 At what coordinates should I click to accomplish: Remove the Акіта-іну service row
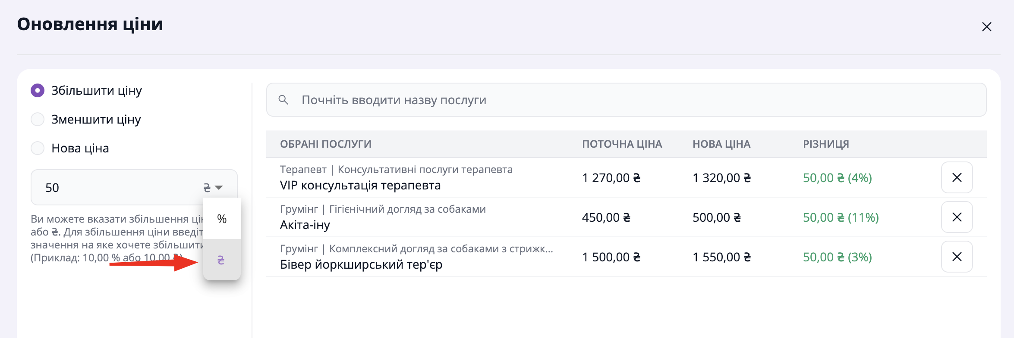957,217
